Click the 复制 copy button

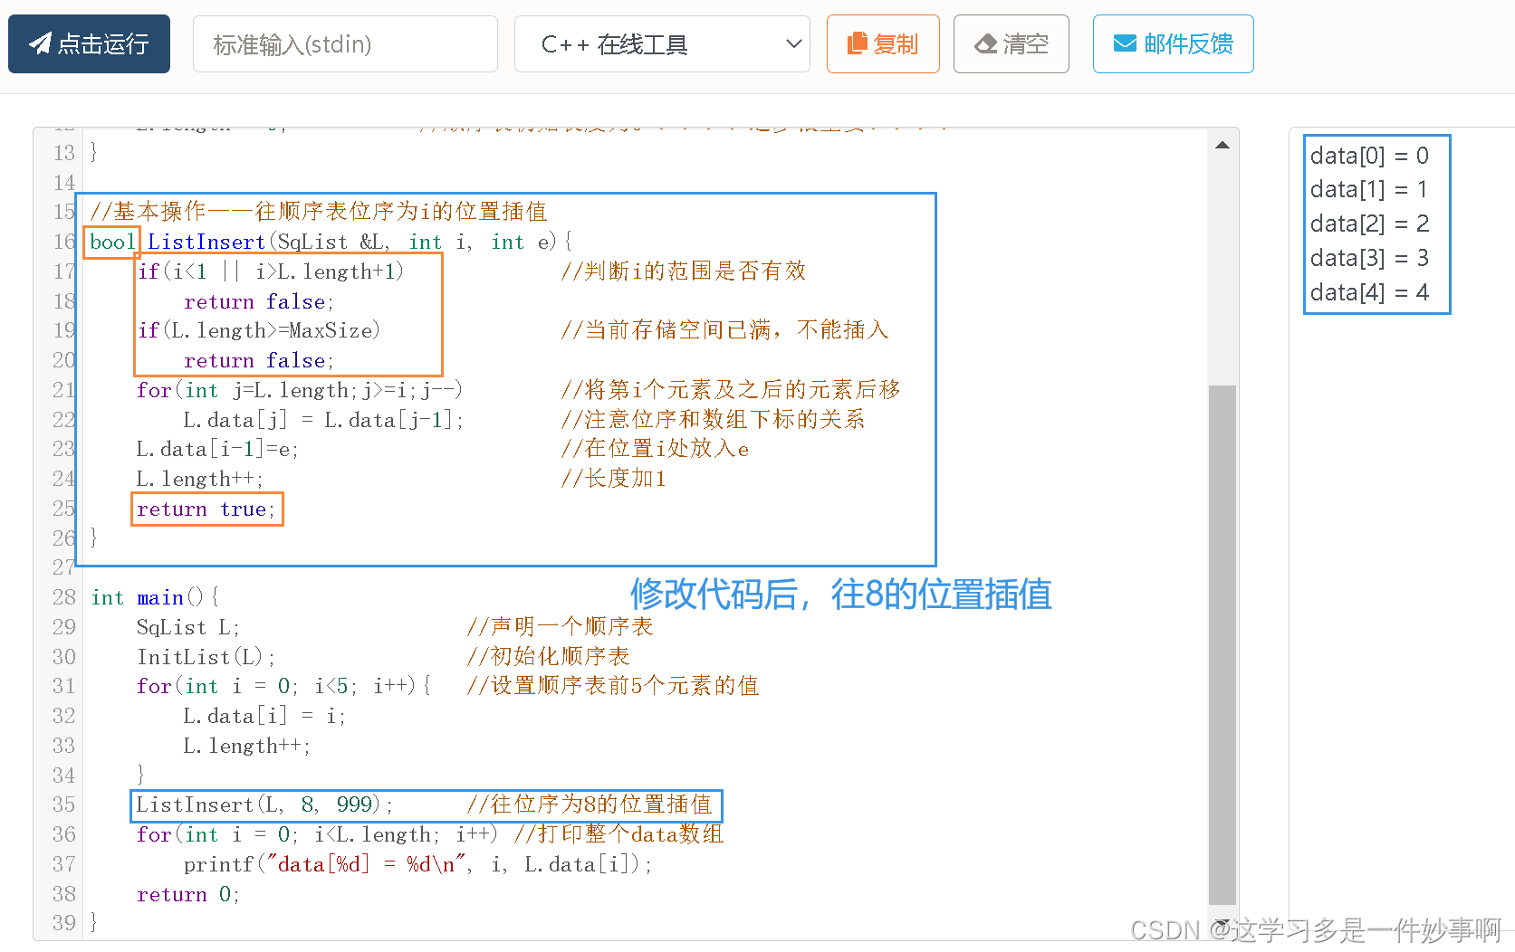[x=883, y=43]
